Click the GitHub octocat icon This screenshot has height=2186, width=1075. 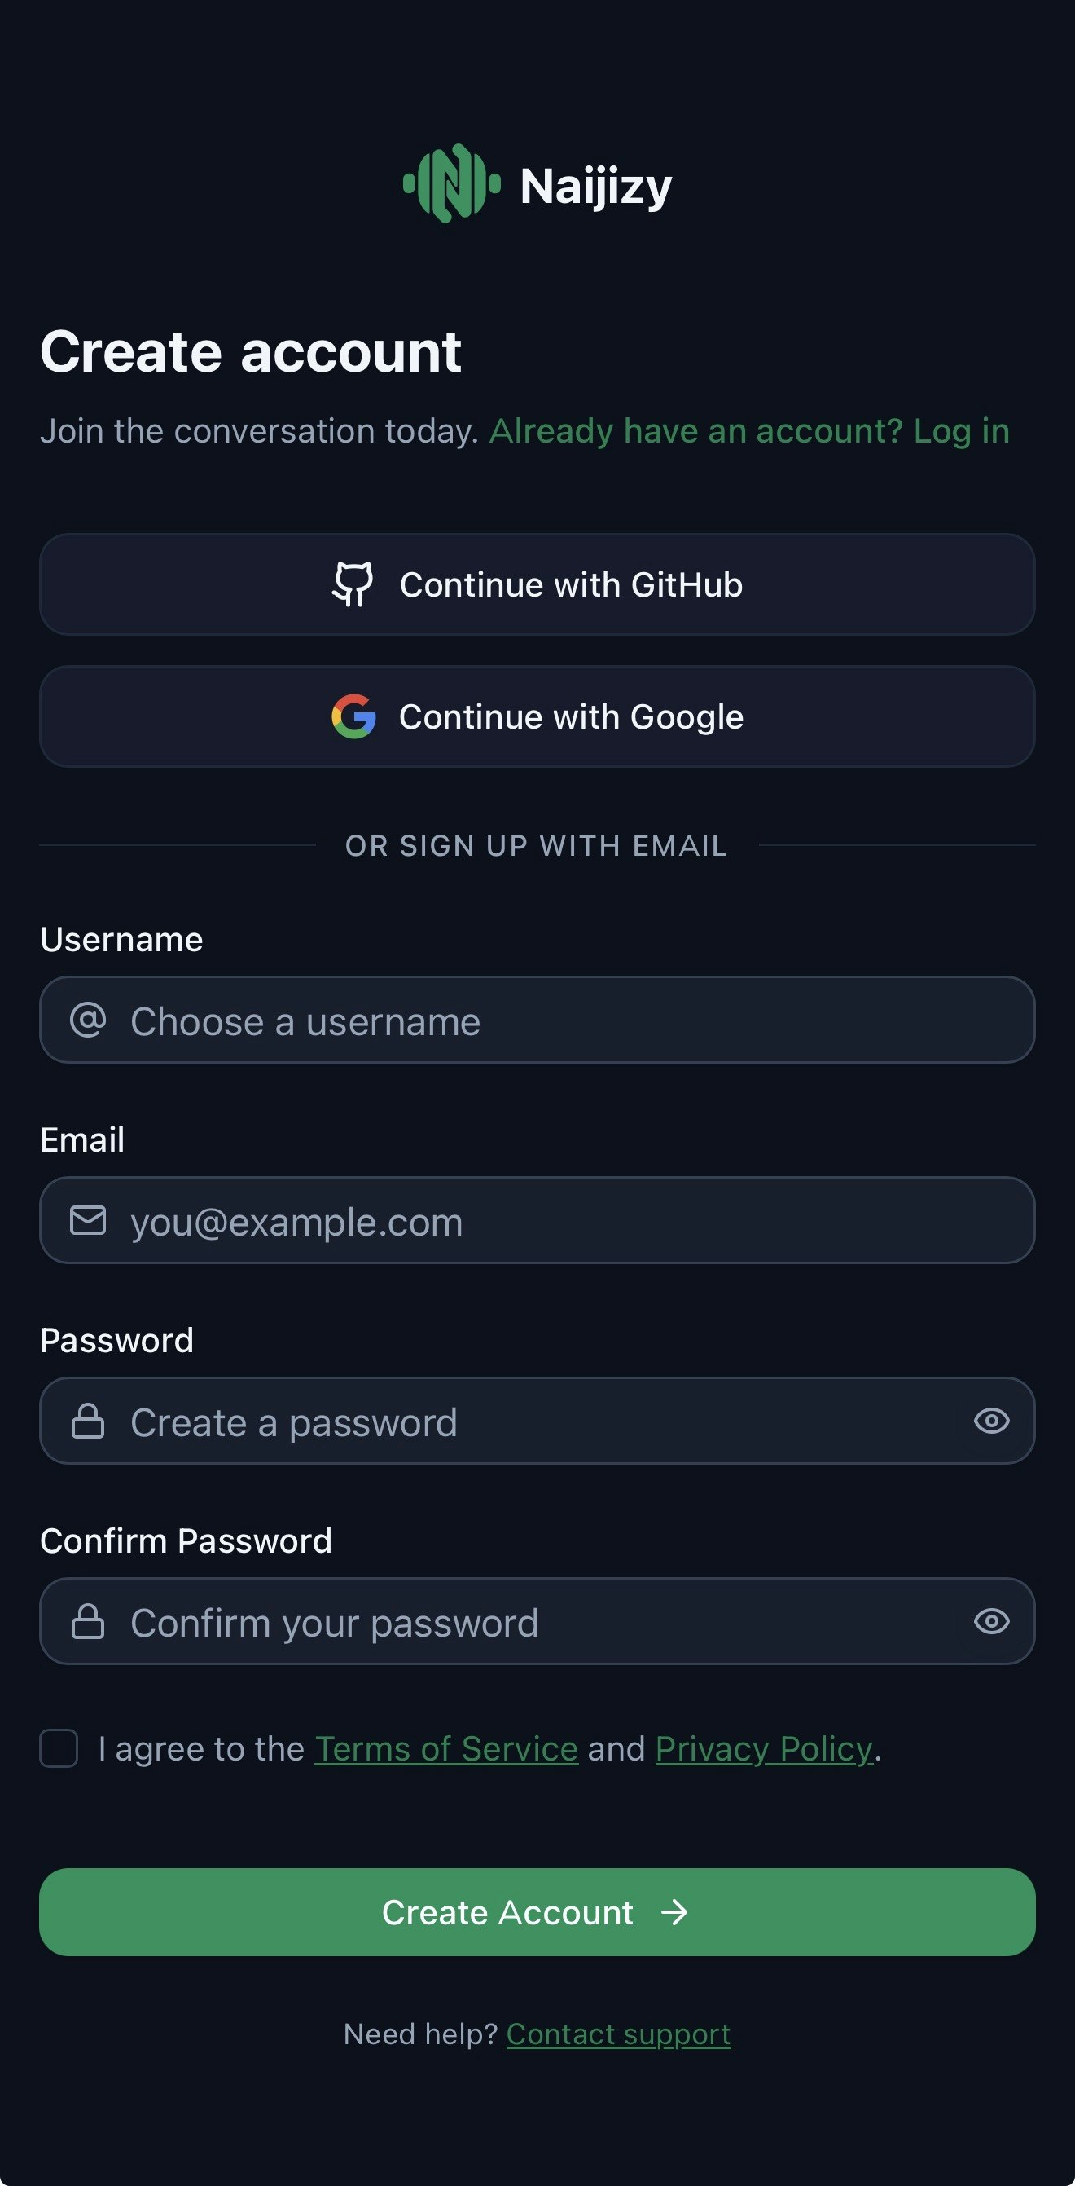[x=353, y=584]
